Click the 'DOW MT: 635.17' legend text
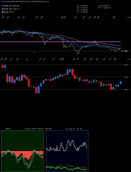Viewport: 131px width, 172px height. click(12, 9)
